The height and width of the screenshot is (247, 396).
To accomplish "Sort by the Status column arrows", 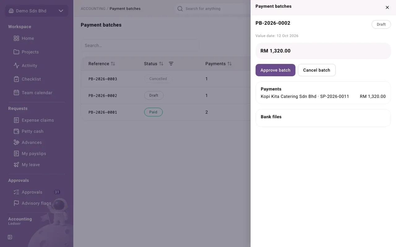I will click(x=161, y=64).
